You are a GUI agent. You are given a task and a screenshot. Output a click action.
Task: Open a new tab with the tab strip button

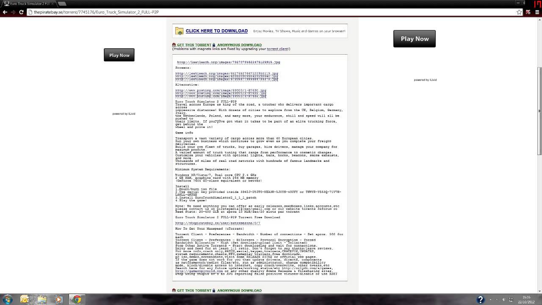62,4
